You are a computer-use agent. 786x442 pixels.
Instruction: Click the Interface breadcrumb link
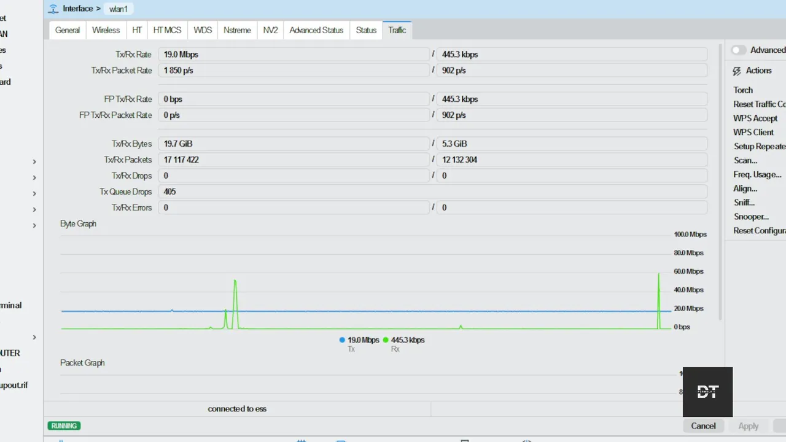77,9
